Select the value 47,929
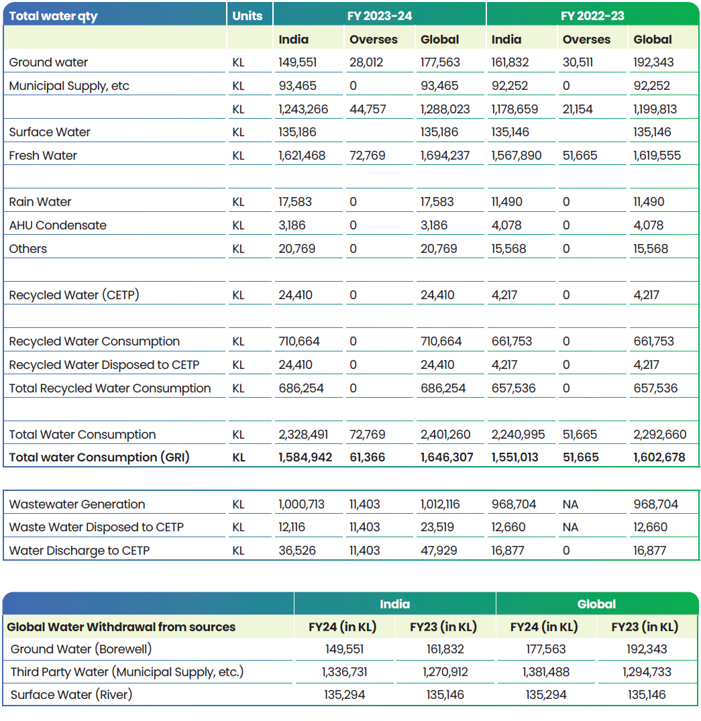 pos(439,551)
